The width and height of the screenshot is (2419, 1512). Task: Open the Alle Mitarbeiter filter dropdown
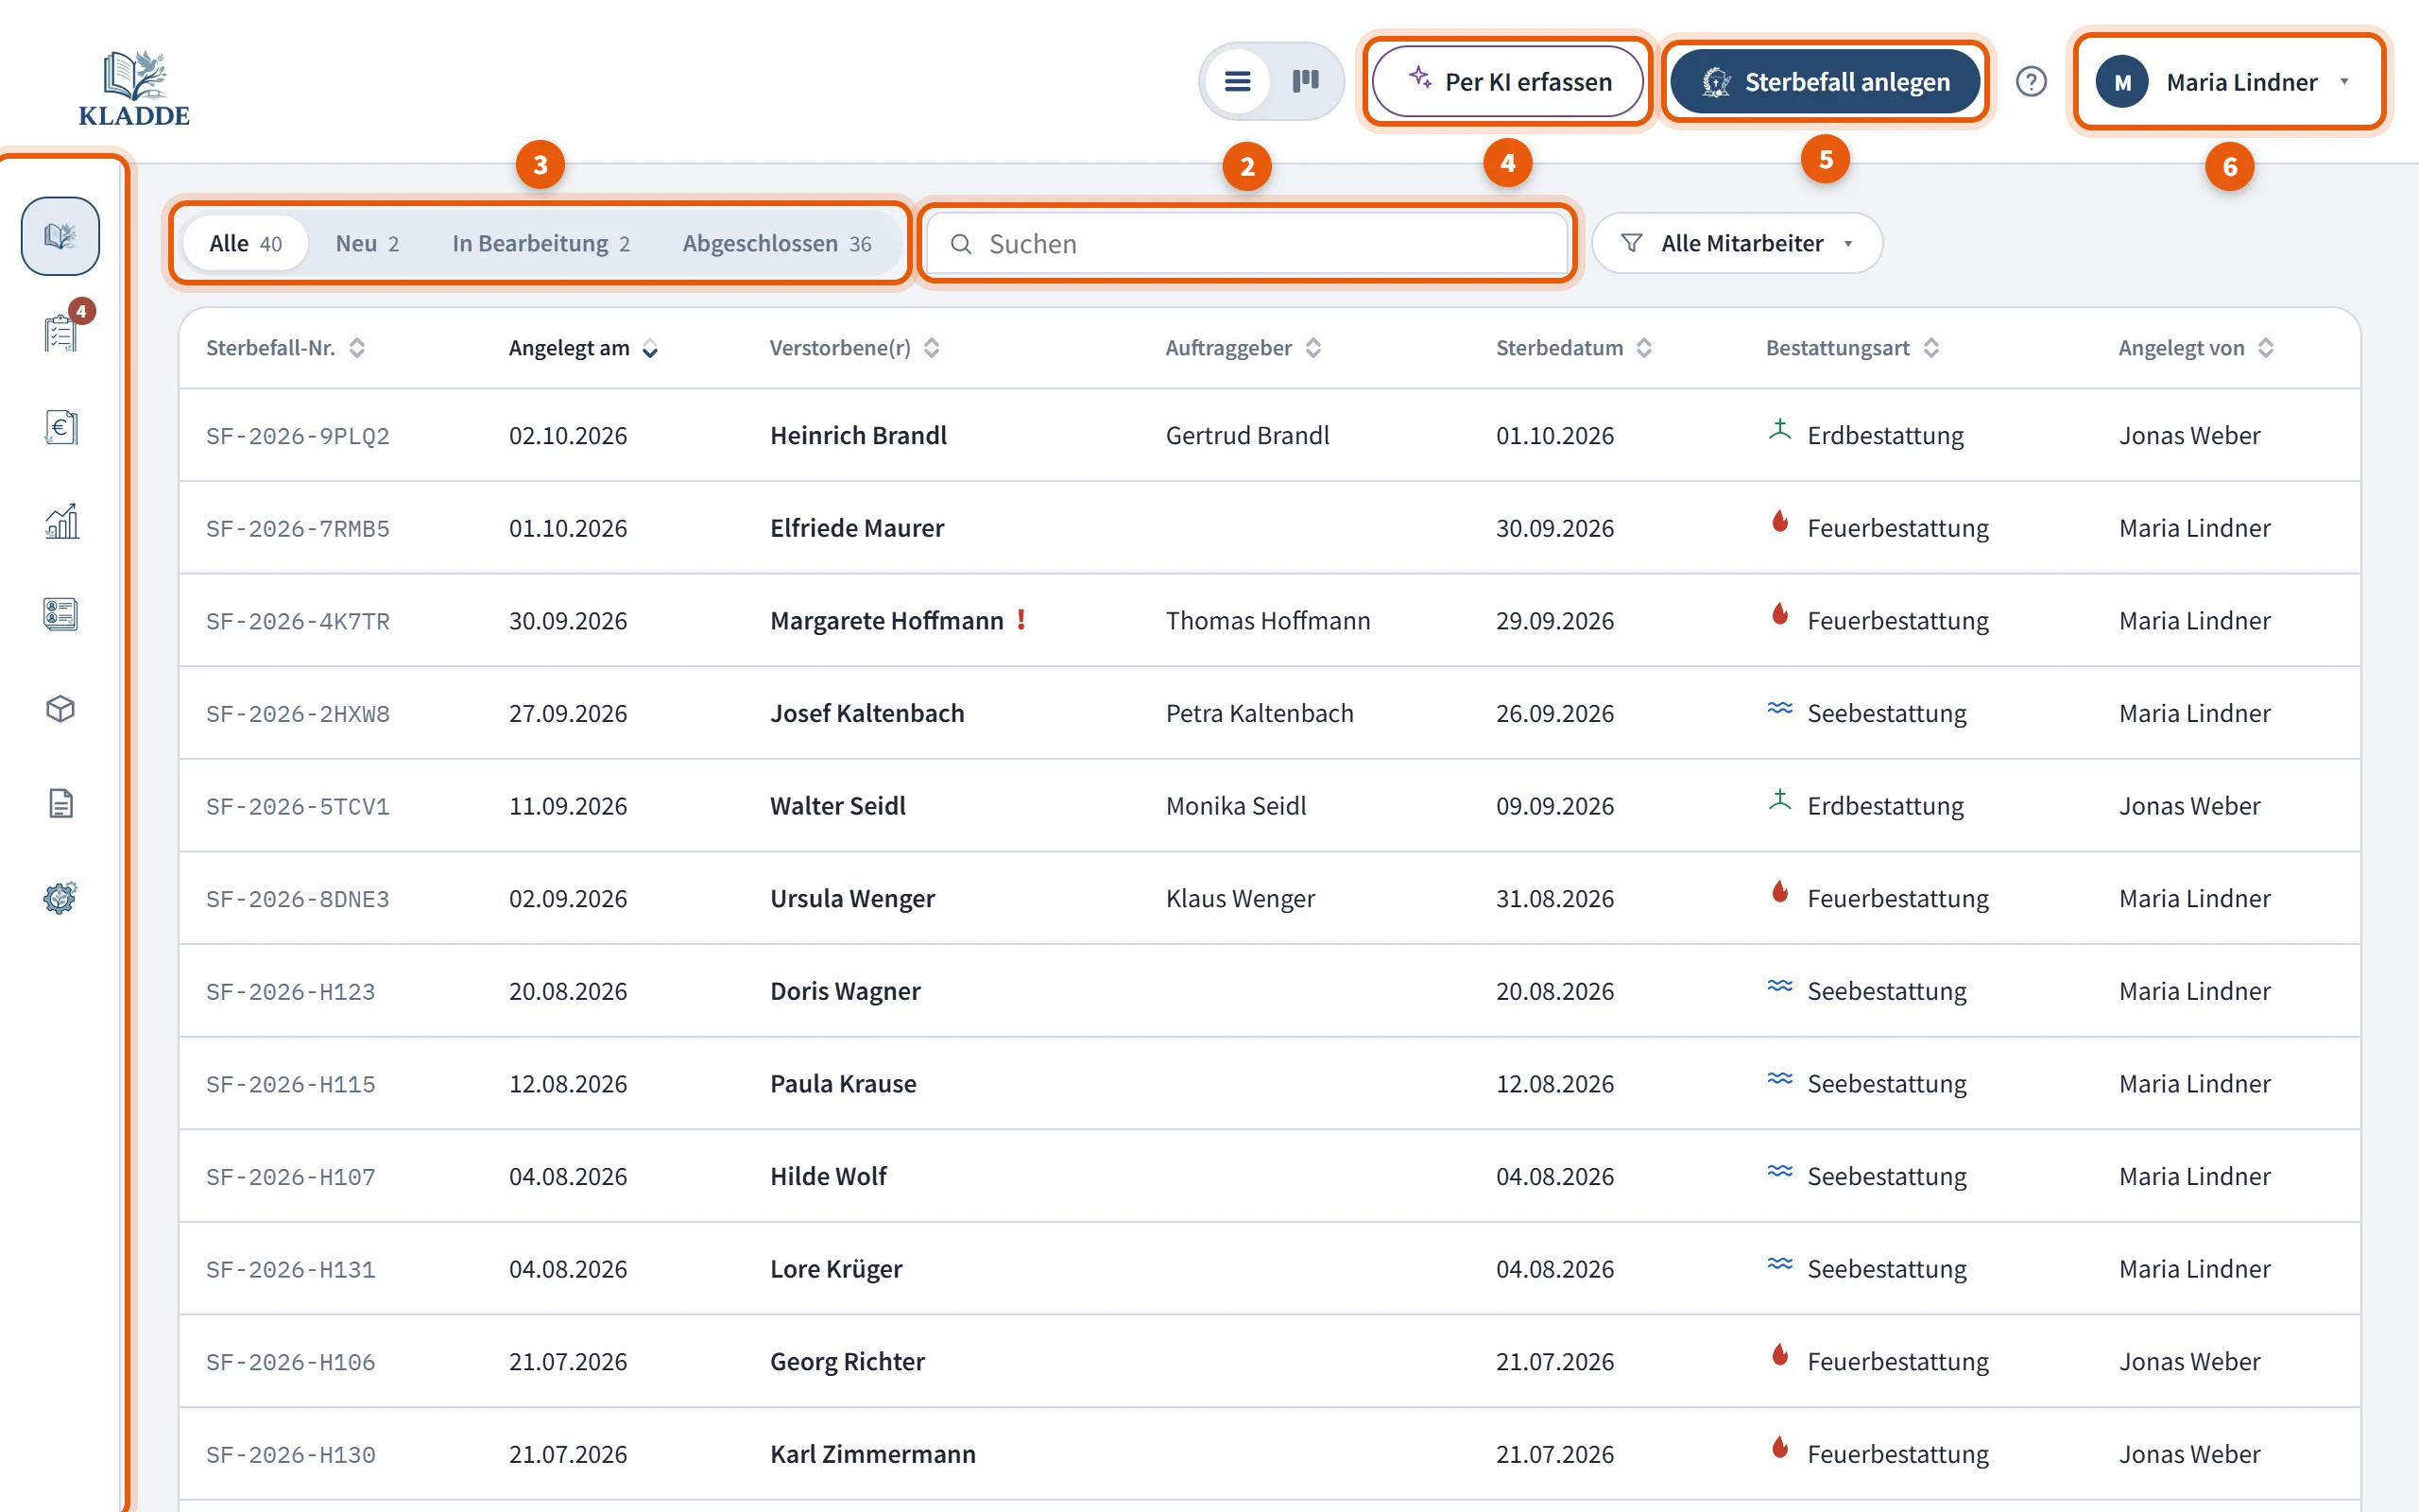(1736, 243)
